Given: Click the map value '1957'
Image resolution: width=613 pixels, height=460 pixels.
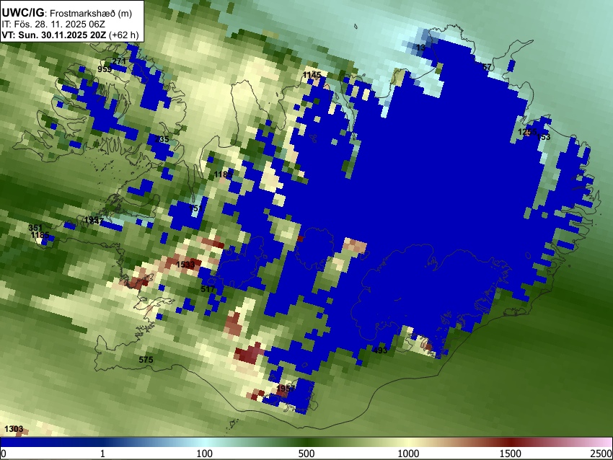Looking at the screenshot, I should click(x=286, y=388).
